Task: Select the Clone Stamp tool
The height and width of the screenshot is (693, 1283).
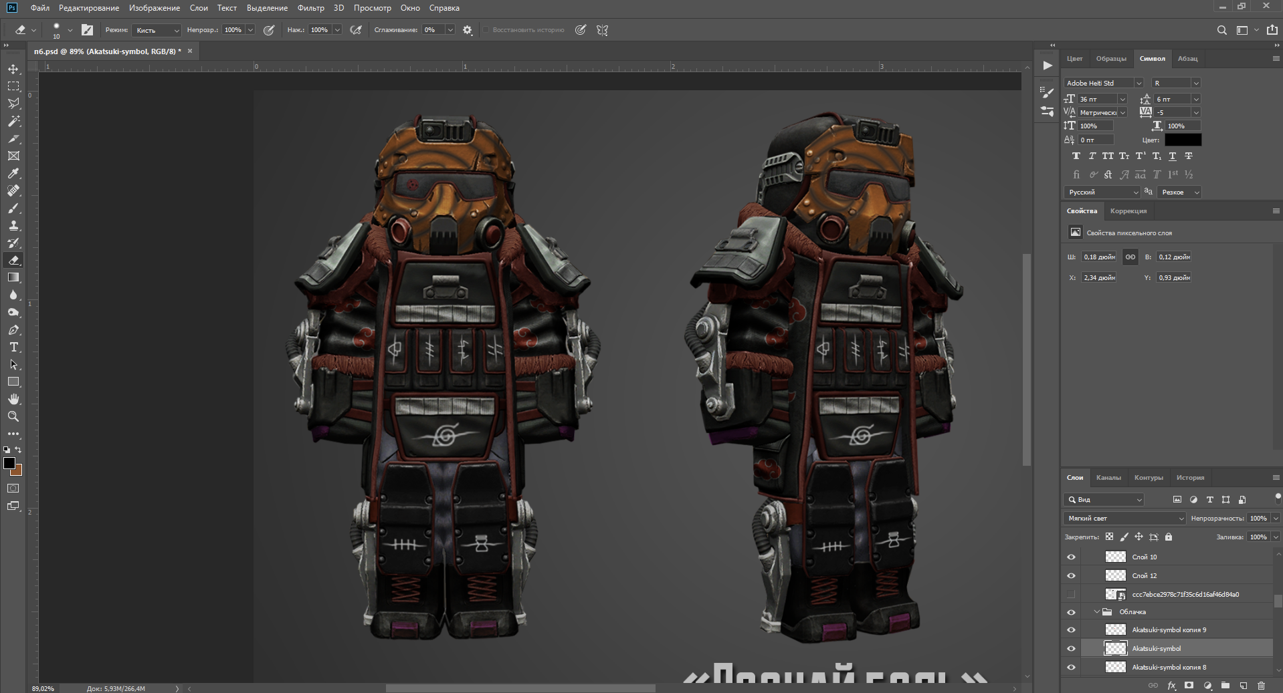Action: (13, 225)
